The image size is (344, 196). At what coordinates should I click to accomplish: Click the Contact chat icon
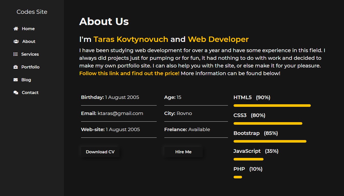[16, 93]
